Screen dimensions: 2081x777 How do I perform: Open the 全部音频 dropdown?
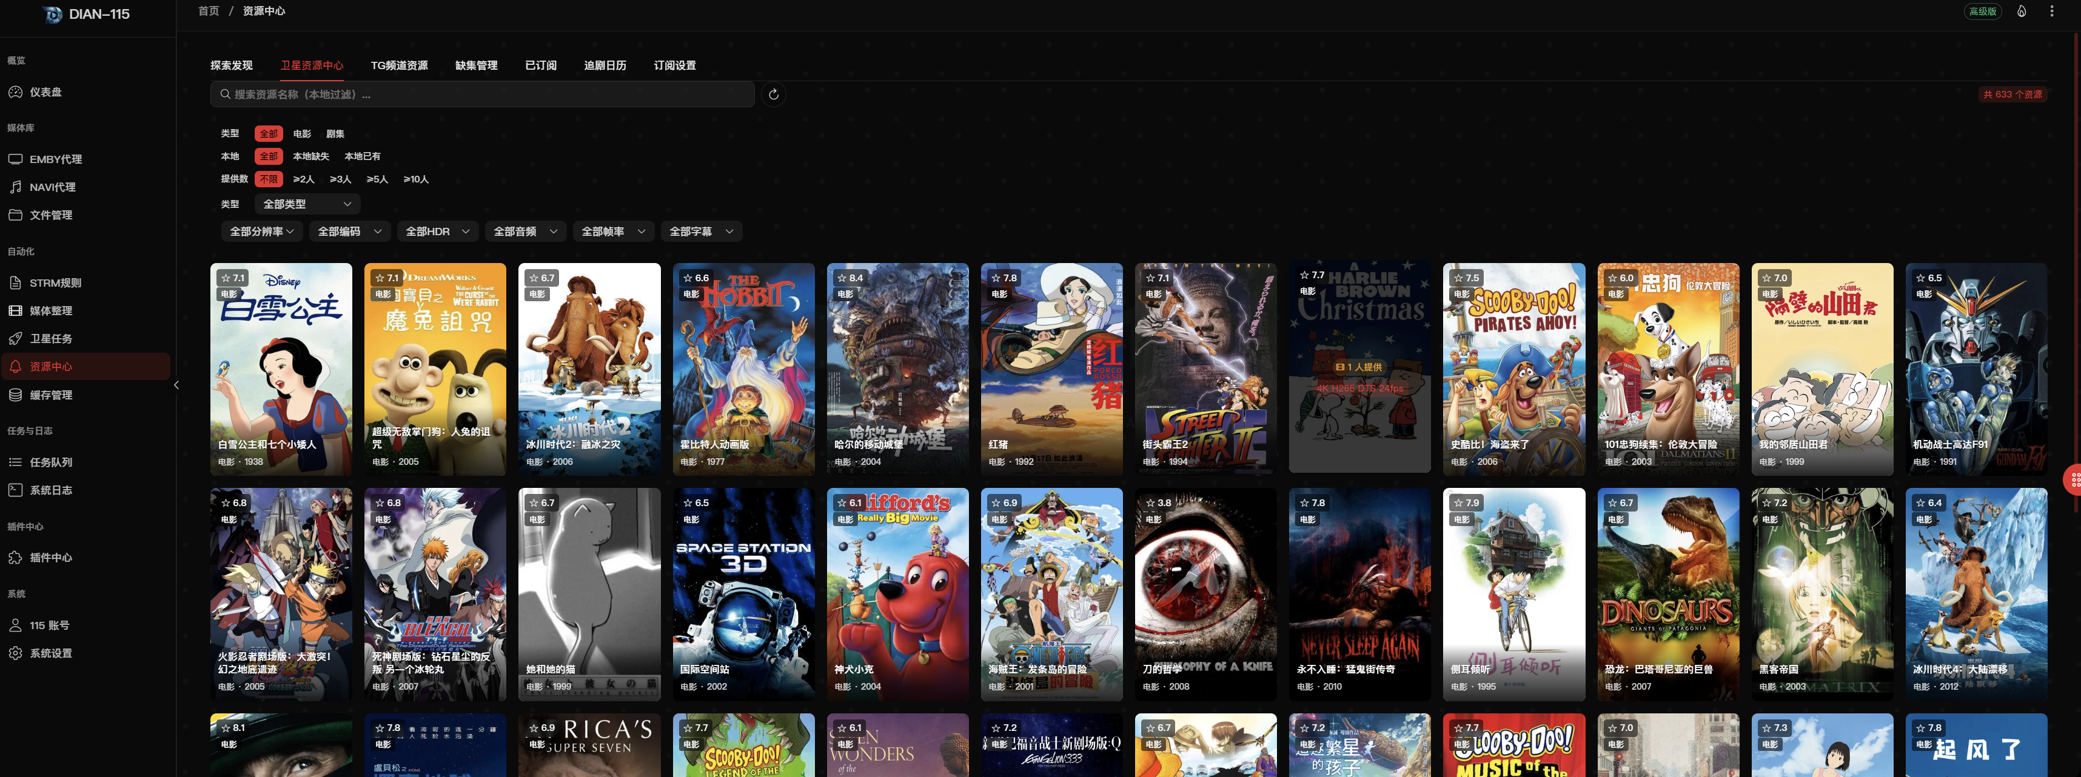526,232
